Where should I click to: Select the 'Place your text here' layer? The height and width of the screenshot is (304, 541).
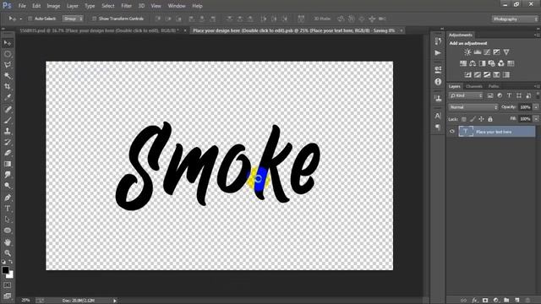(496, 132)
